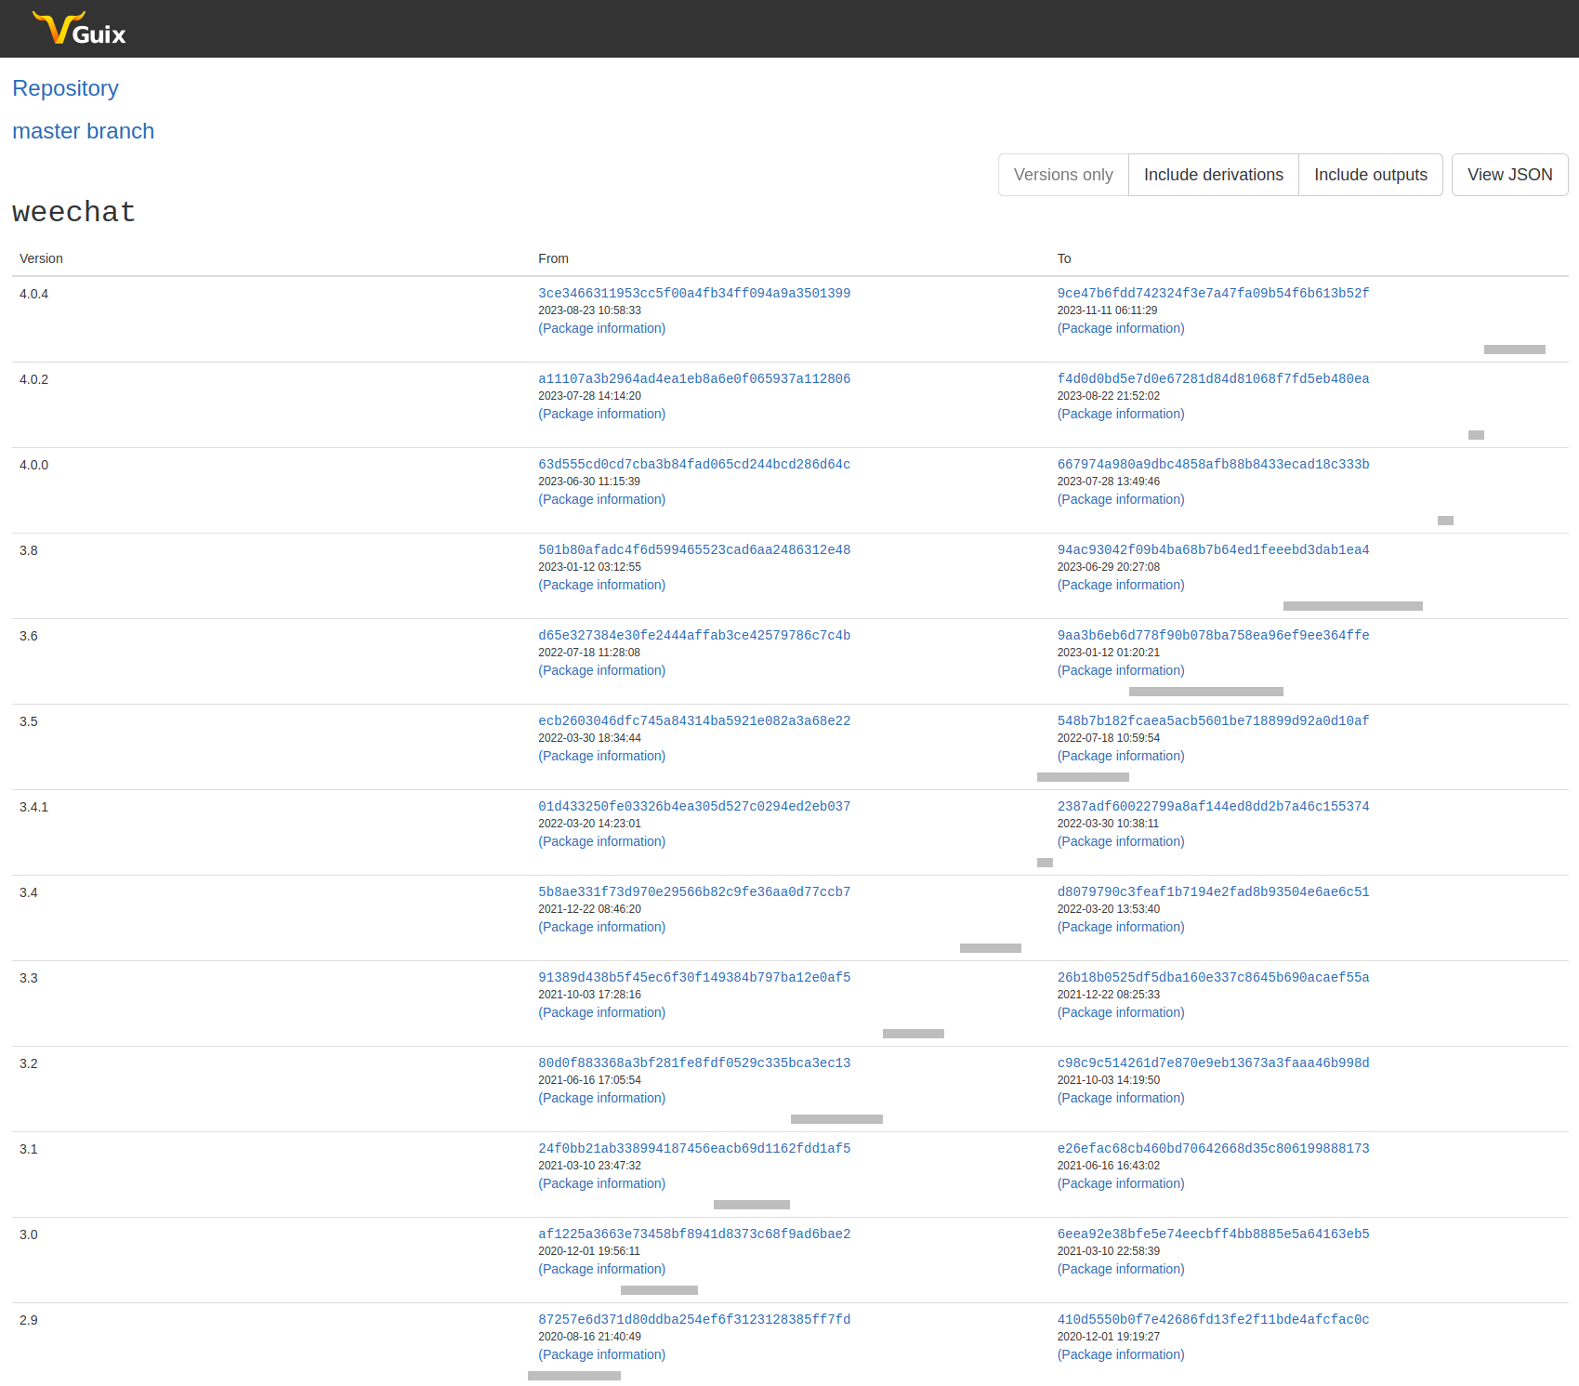
Task: Switch to Include outputs view
Action: tap(1370, 175)
